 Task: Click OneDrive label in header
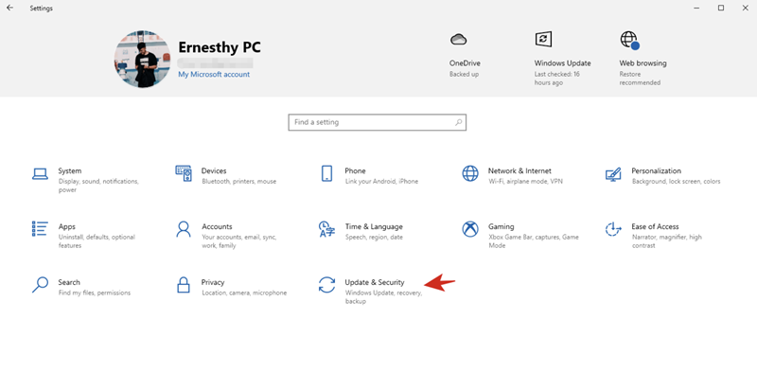pyautogui.click(x=465, y=63)
